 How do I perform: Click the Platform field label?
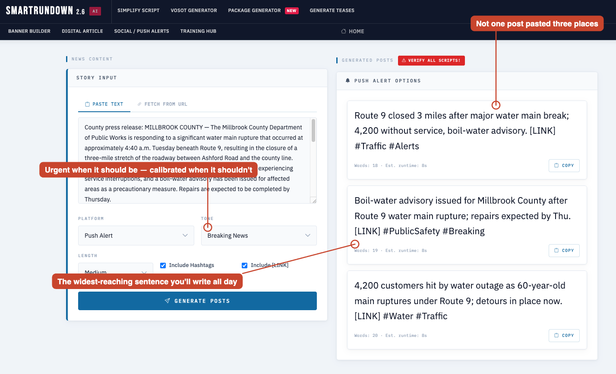point(91,219)
